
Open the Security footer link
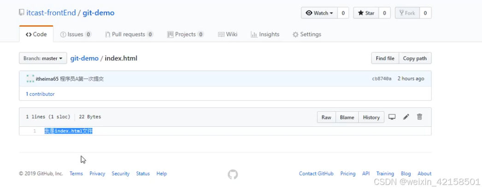(x=121, y=173)
